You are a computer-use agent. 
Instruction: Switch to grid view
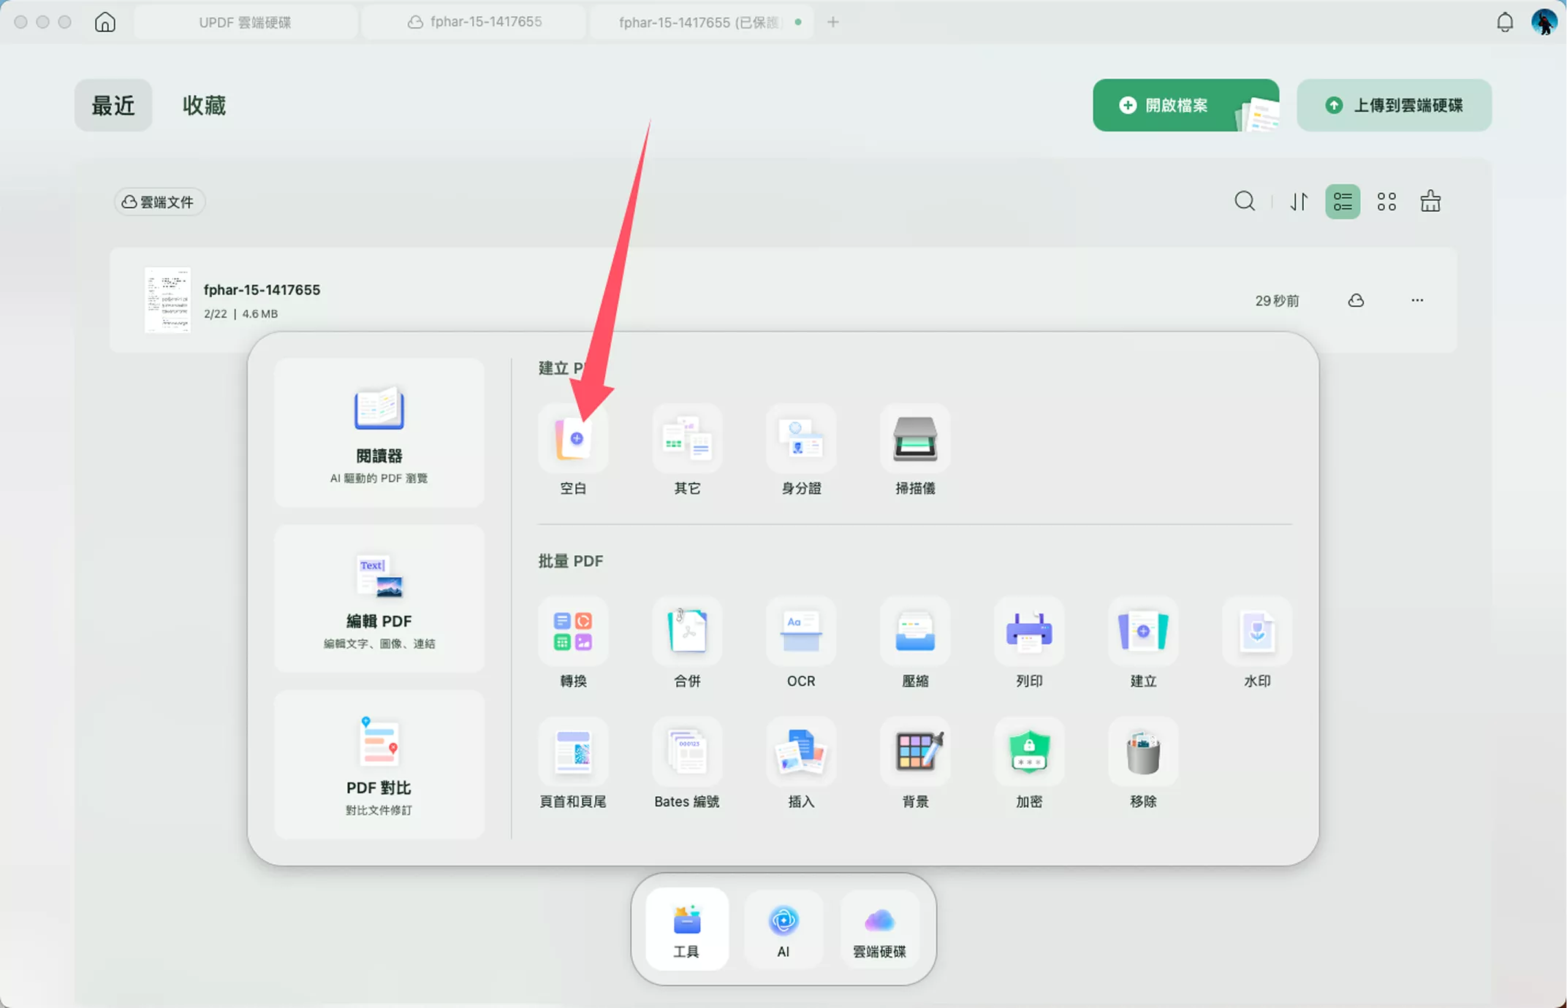click(1386, 202)
